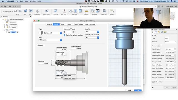Open the Window menu in menu bar
The height and width of the screenshot is (100, 178).
[33, 1]
